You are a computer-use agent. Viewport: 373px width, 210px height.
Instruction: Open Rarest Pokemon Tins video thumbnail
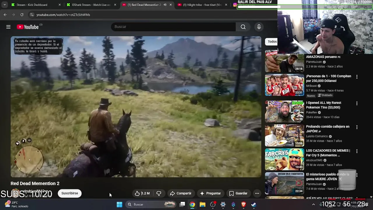284,111
